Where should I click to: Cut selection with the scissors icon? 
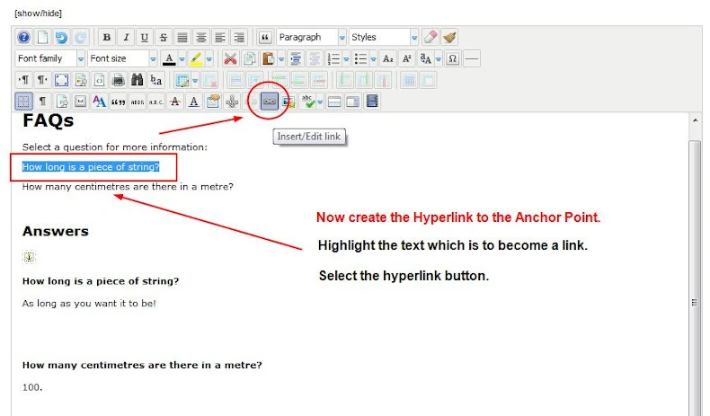coord(230,58)
